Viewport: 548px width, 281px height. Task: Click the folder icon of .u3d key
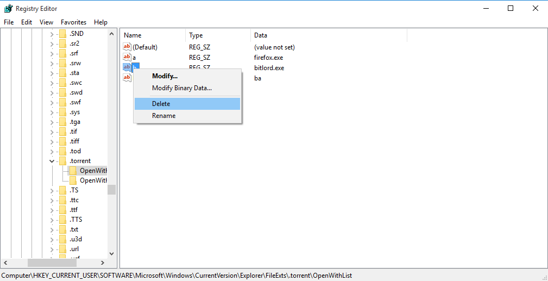[62, 239]
